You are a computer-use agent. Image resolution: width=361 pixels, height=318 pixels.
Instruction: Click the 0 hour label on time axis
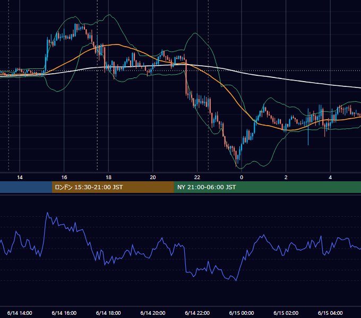click(242, 178)
